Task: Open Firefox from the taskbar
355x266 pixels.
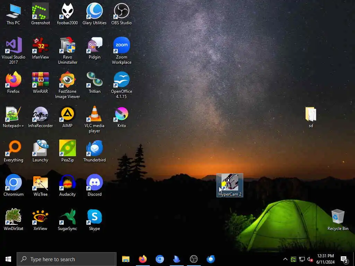Action: coord(142,259)
